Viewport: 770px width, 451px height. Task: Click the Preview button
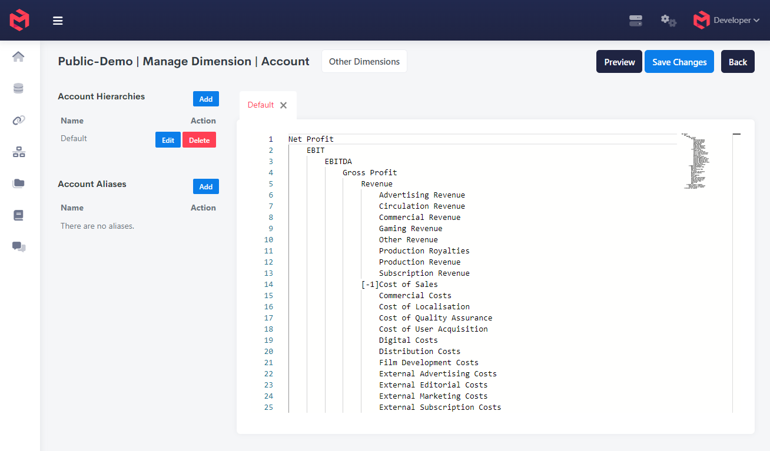pos(619,62)
